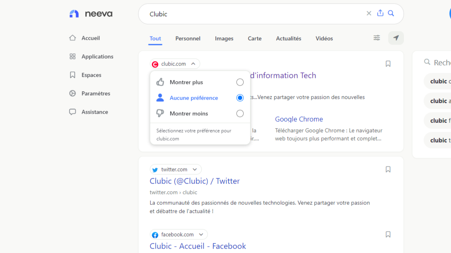Switch to the Personnel tab

pos(188,39)
